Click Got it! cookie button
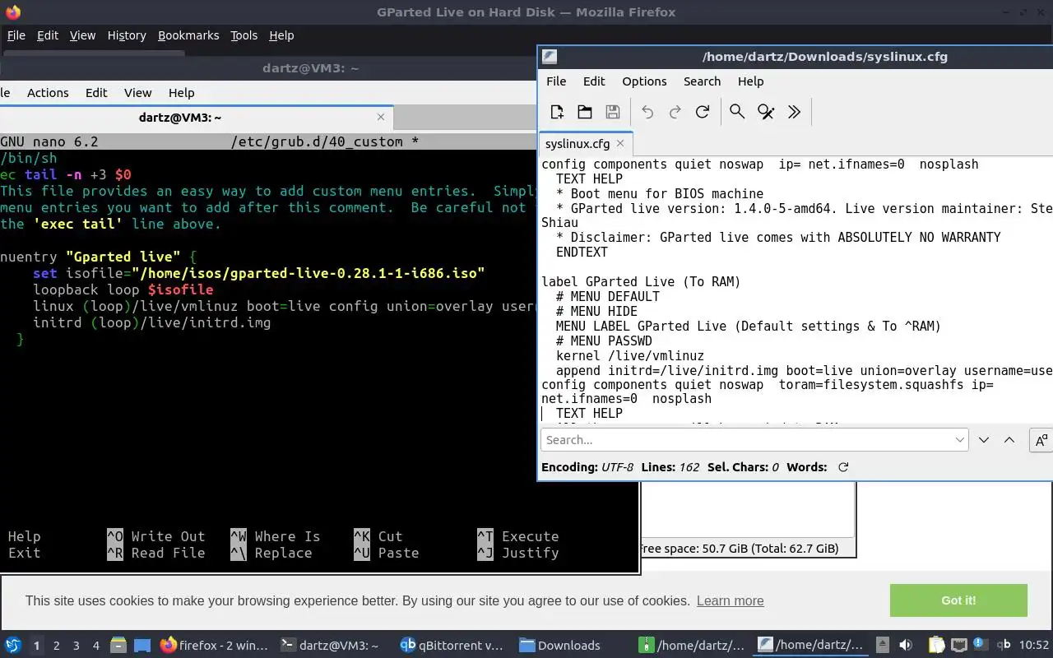Screen dimensions: 1053x658 click(958, 600)
